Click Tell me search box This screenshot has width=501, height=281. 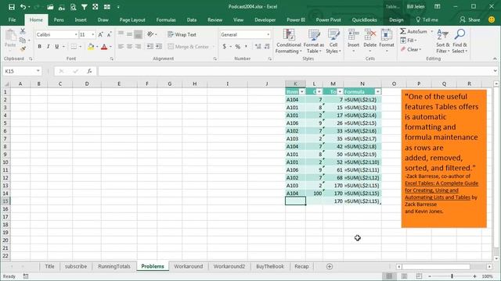click(x=427, y=20)
